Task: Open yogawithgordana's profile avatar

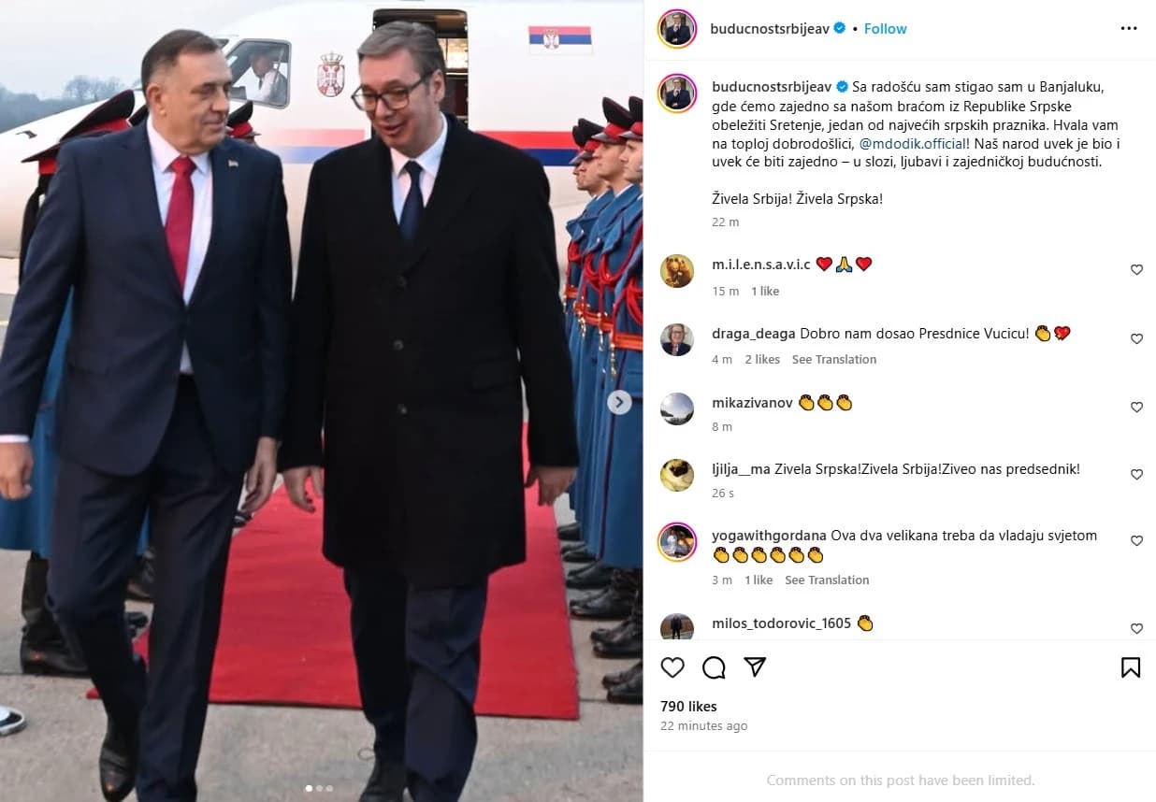Action: point(676,541)
